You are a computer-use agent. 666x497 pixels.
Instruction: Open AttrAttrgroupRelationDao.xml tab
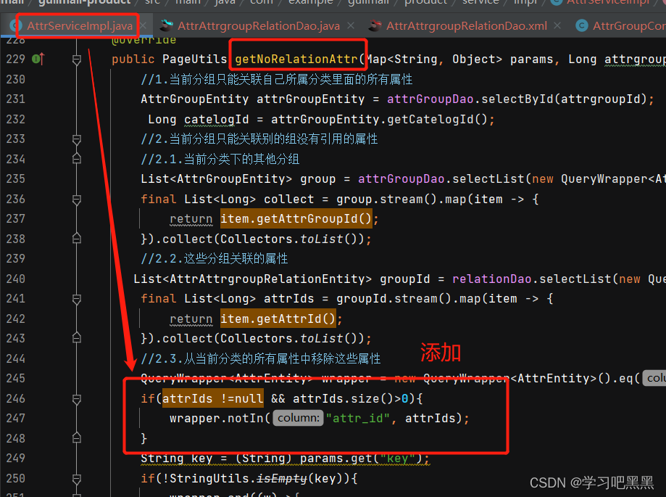tap(467, 26)
